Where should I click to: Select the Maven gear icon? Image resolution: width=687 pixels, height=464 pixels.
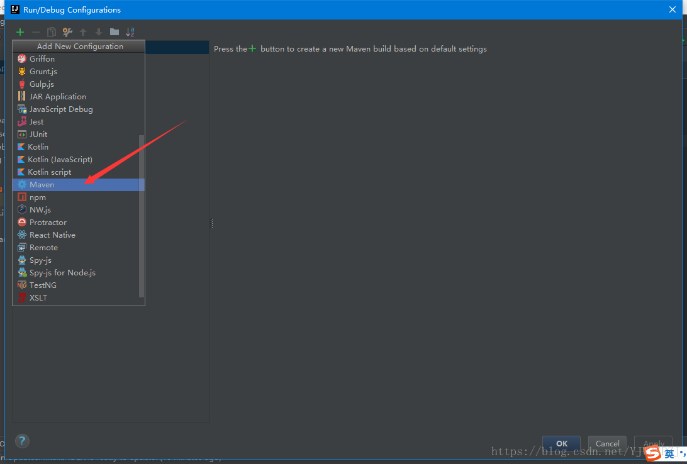(x=22, y=185)
